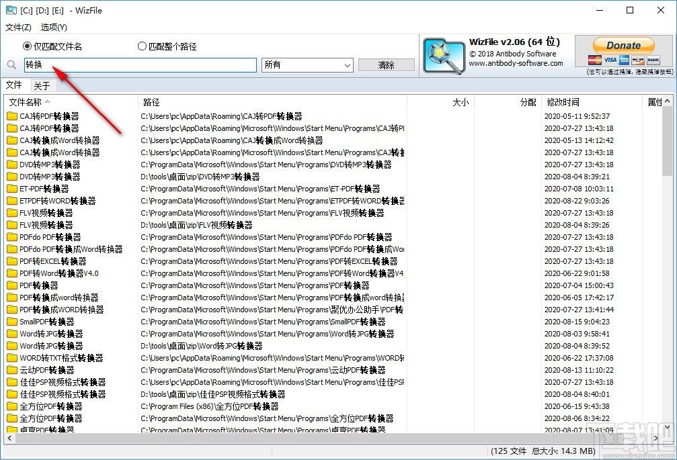
Task: Click folder icon of 全方位PDF转换器 dated 2020-08-06
Action: click(12, 418)
